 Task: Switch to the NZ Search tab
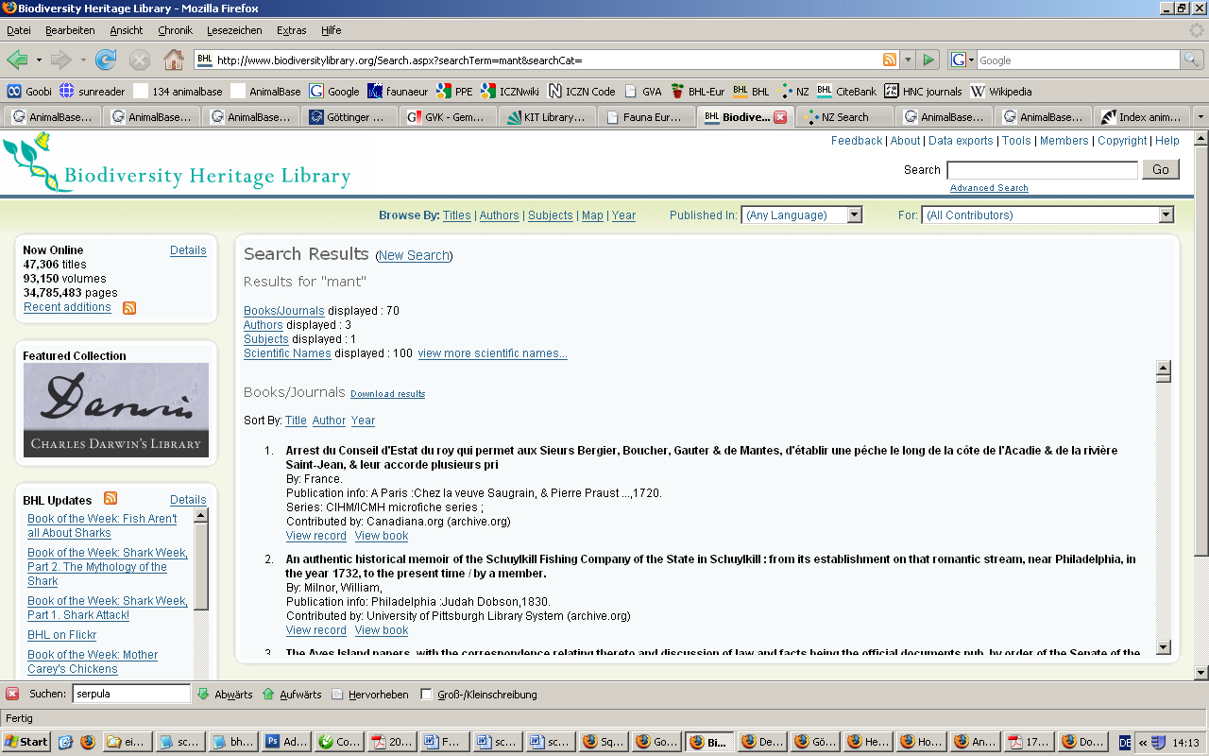pyautogui.click(x=843, y=117)
